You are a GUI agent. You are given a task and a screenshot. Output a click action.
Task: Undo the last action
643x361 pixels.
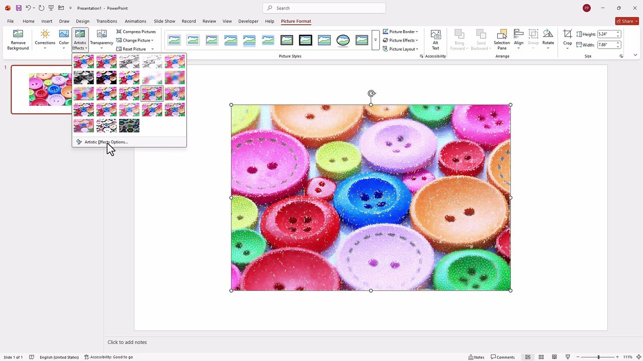pos(28,8)
